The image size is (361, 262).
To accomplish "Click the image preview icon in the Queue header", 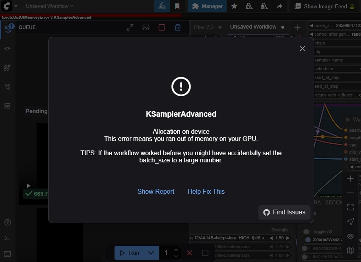I will [146, 27].
